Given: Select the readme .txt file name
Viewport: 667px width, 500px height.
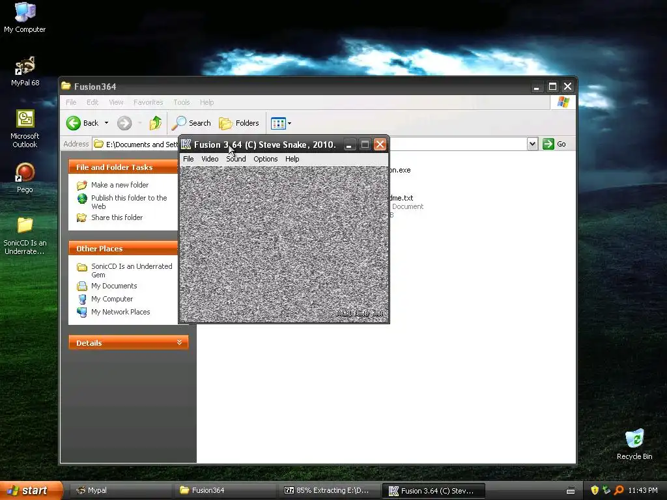Looking at the screenshot, I should [401, 198].
